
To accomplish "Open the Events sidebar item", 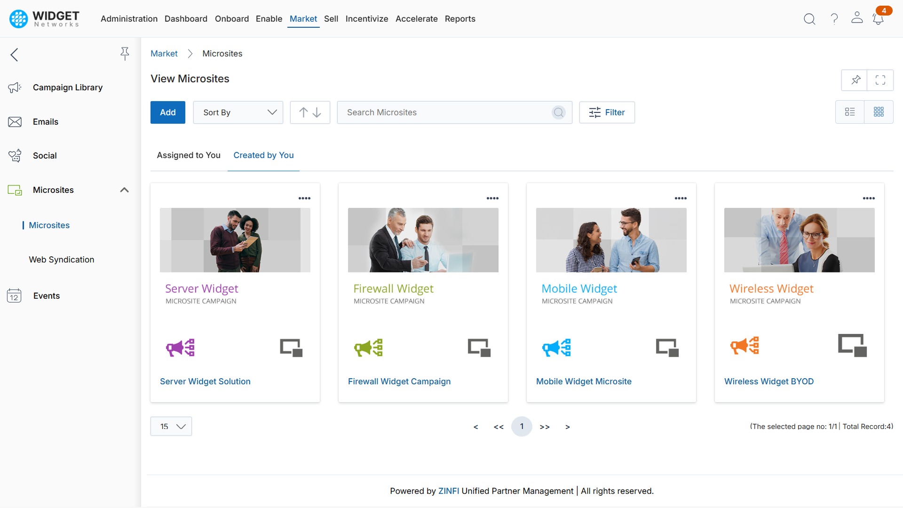I will click(x=47, y=296).
